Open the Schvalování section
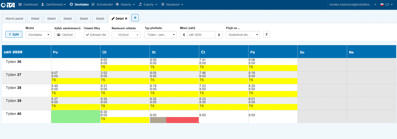Screen dimensions: 397x139 point(102,5)
